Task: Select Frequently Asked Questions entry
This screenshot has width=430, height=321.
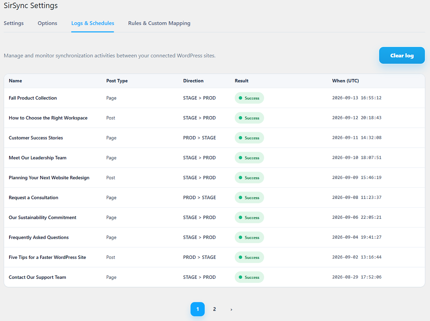Action: [x=39, y=238]
